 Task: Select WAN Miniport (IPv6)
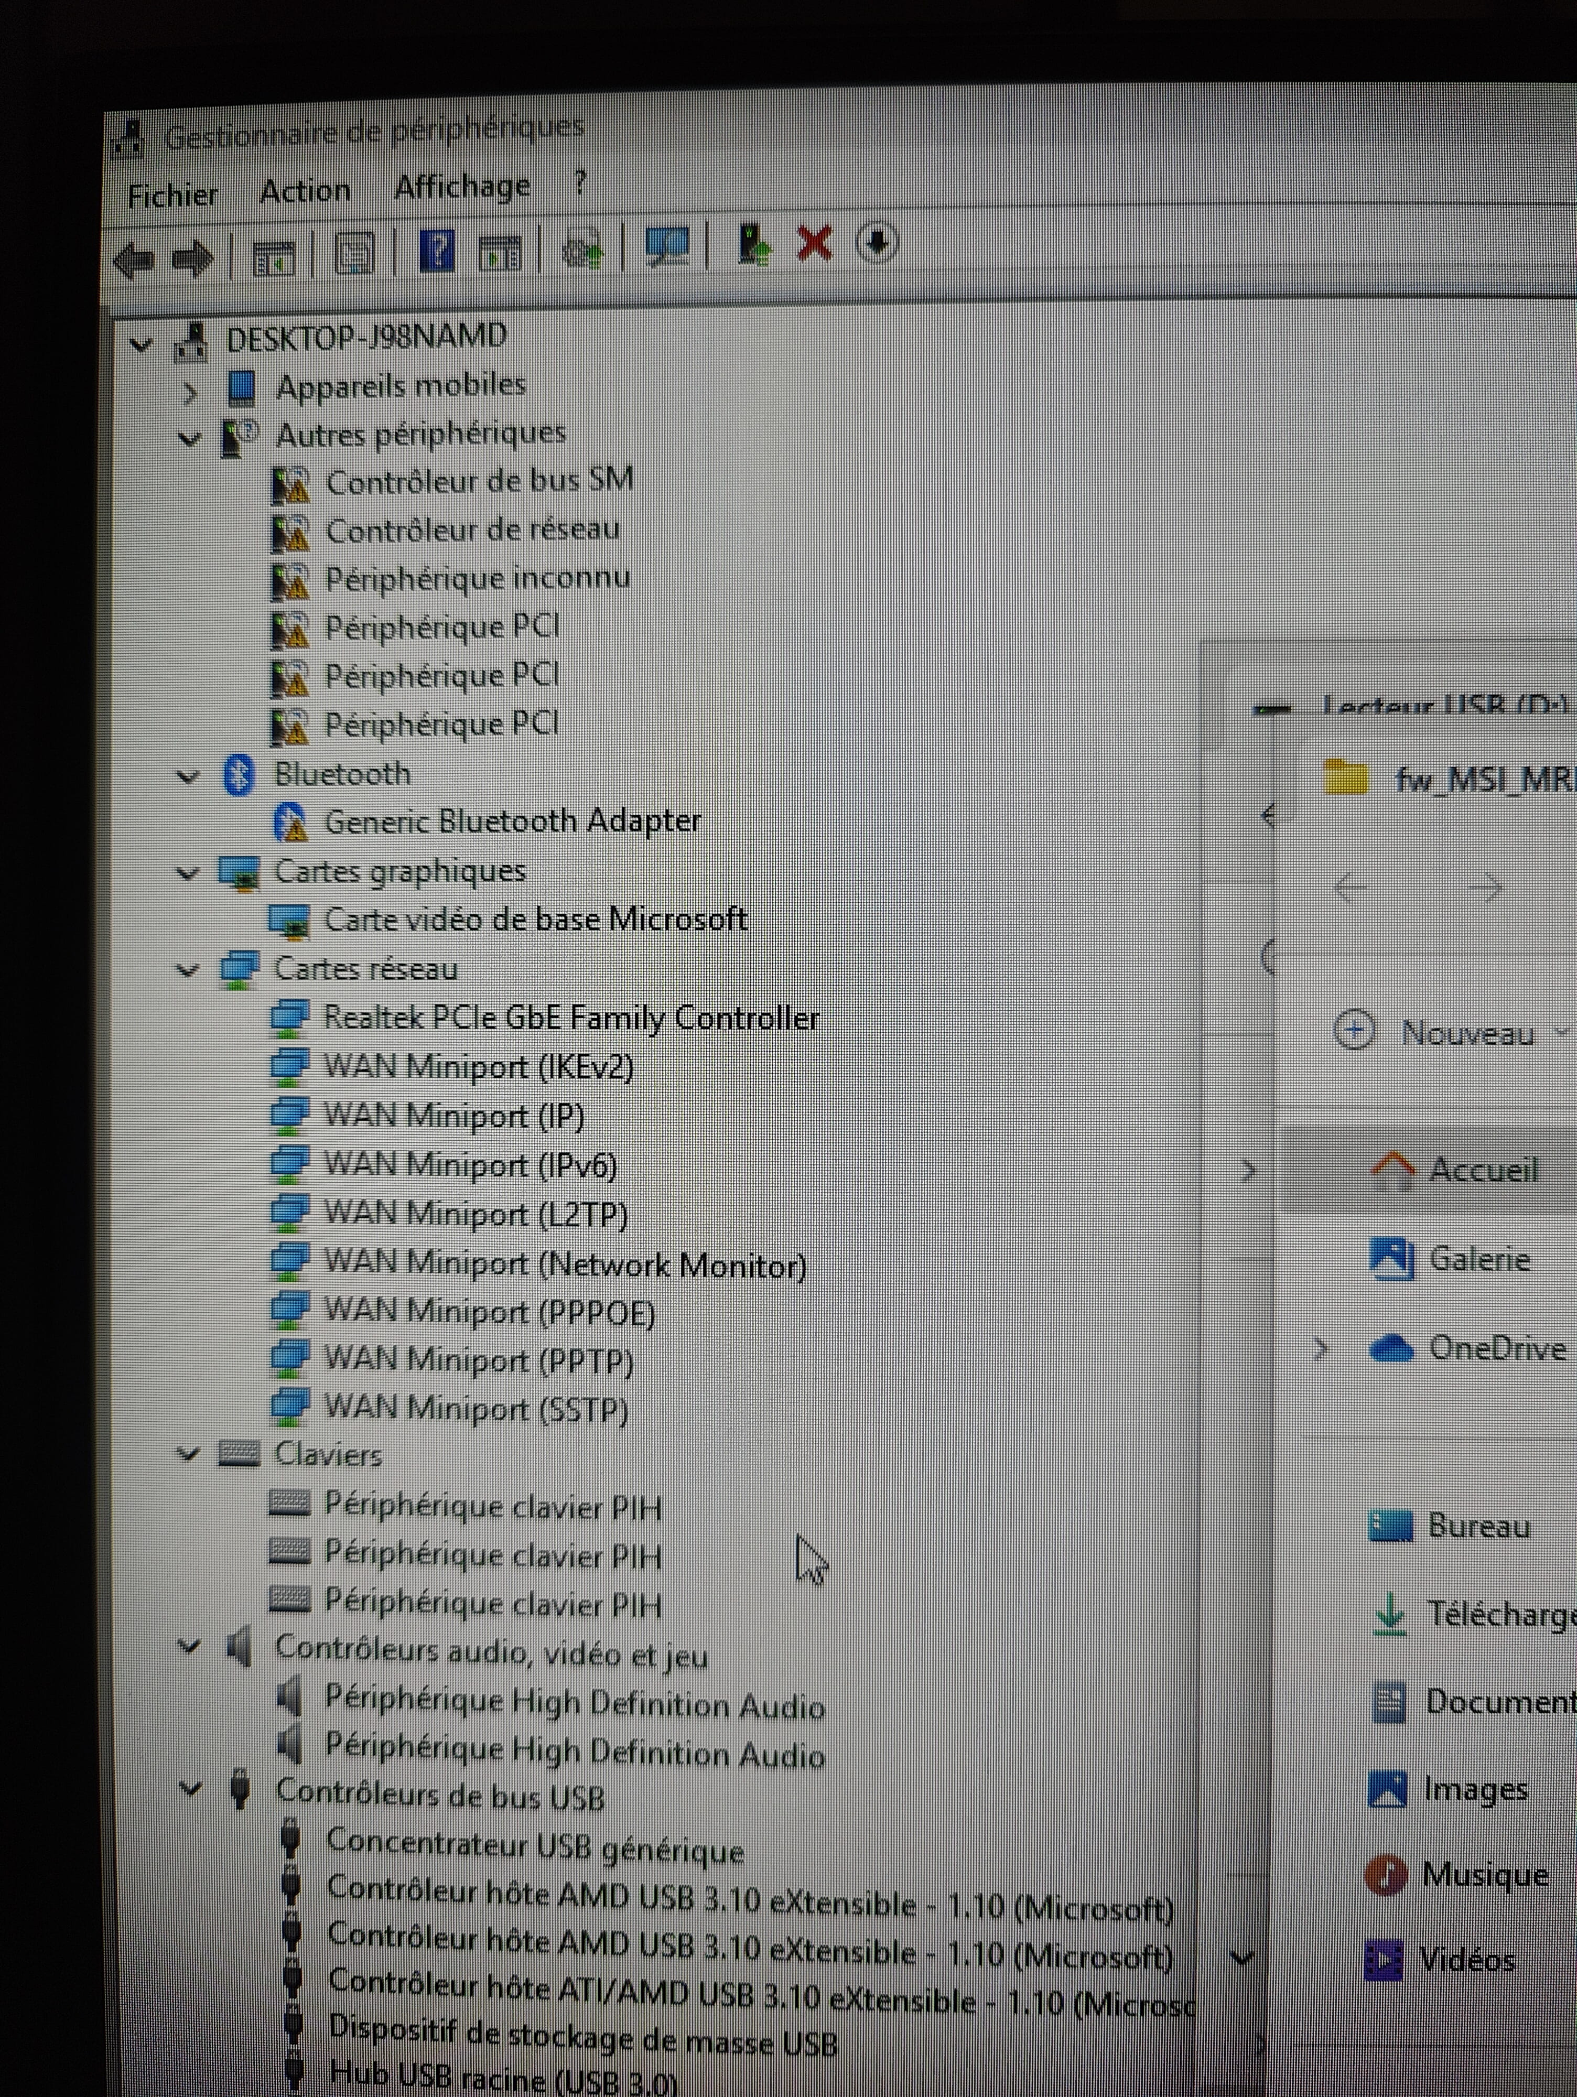[470, 1164]
